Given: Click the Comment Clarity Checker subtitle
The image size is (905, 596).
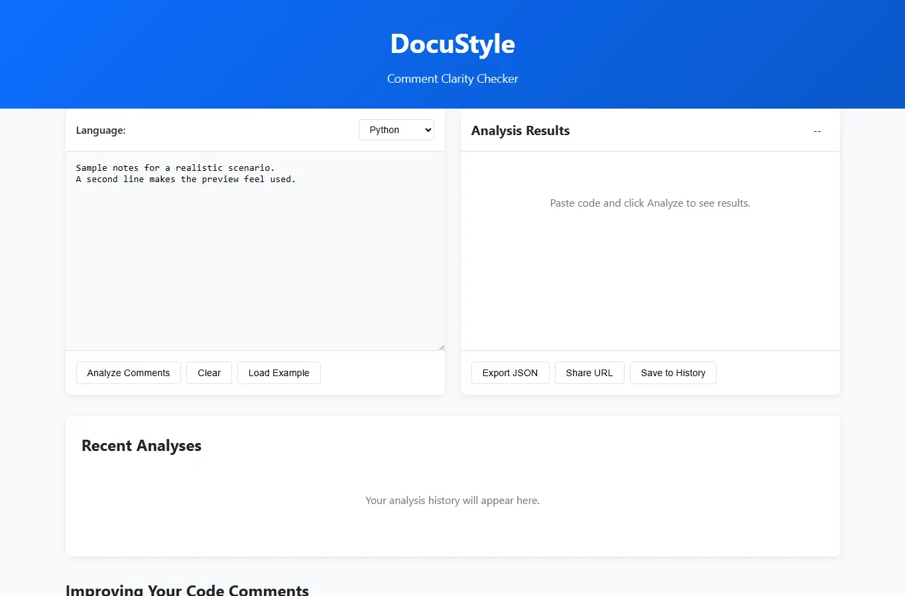Looking at the screenshot, I should pos(453,79).
